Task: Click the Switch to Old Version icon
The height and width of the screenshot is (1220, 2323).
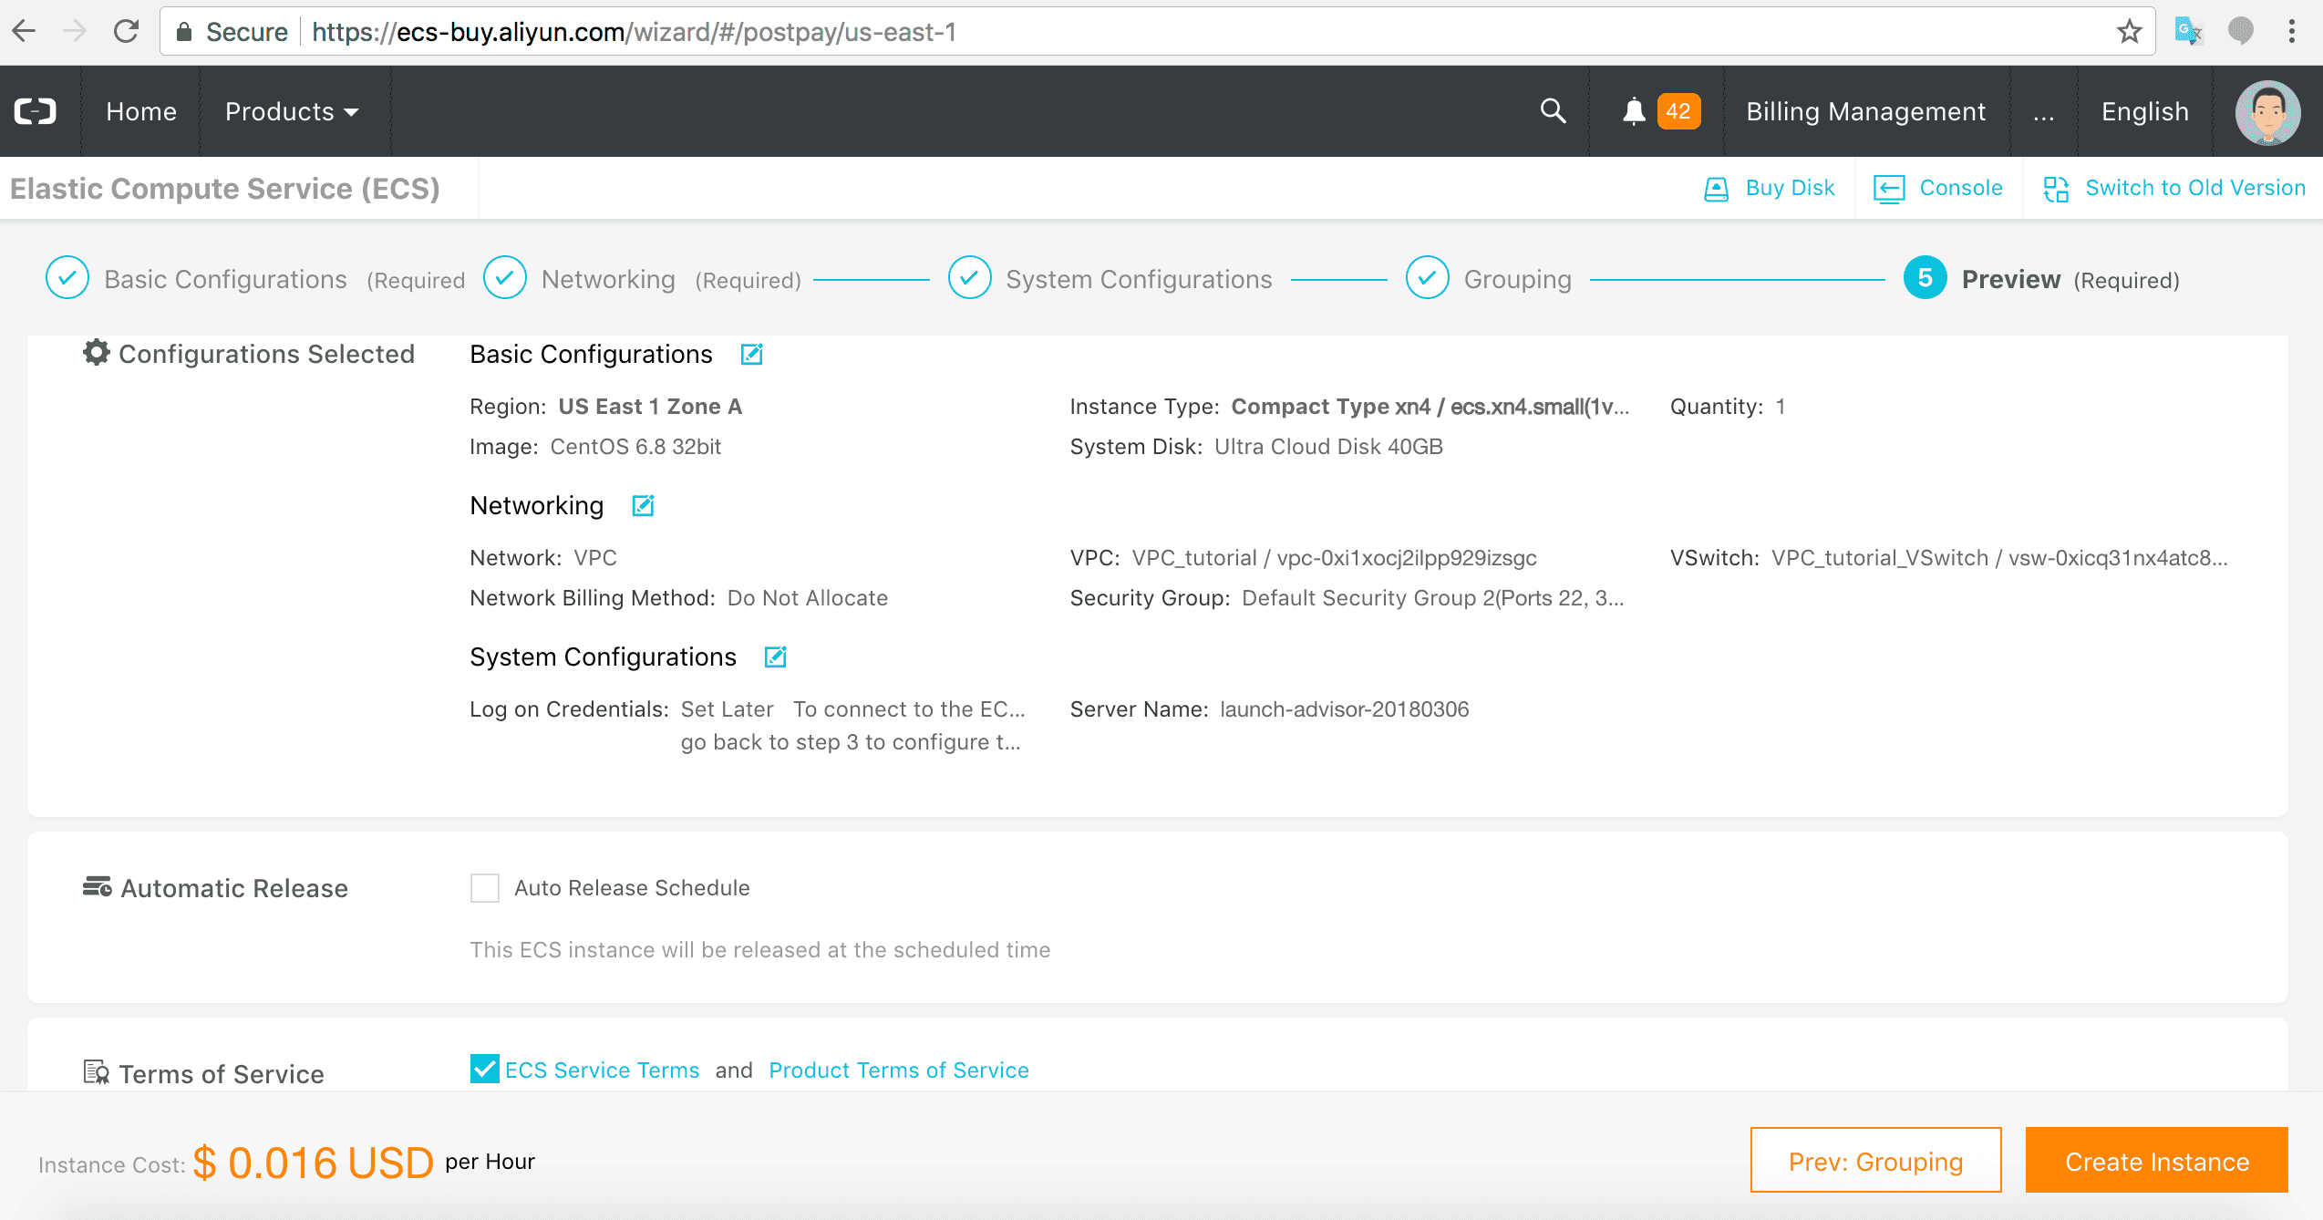Action: [x=2056, y=189]
